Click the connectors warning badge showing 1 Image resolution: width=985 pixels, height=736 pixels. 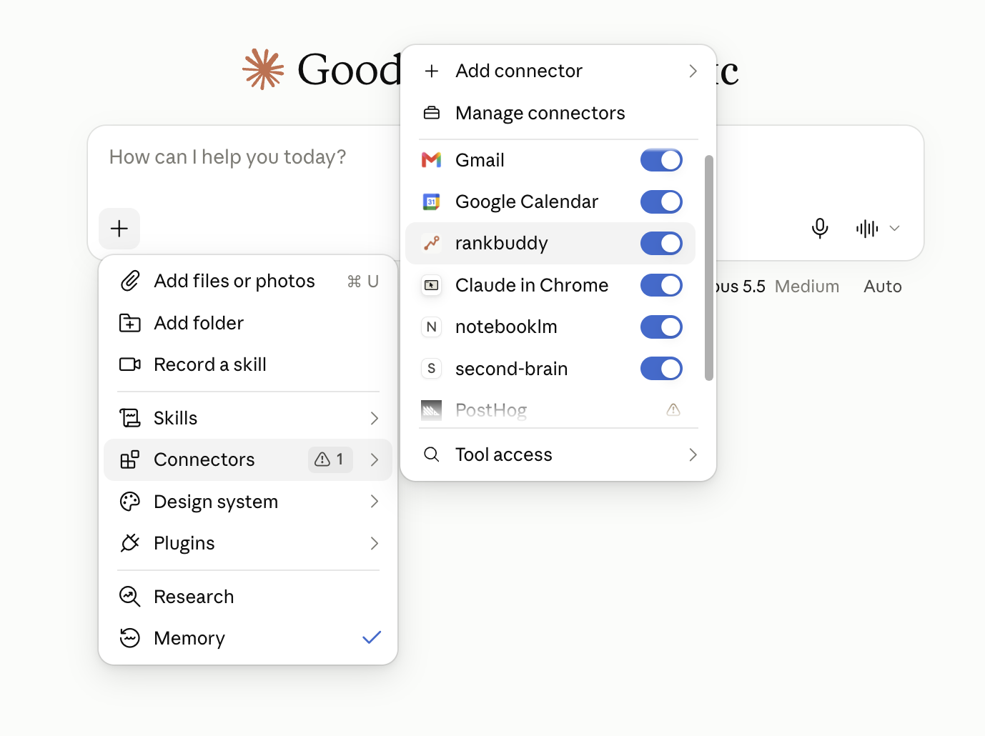coord(330,459)
